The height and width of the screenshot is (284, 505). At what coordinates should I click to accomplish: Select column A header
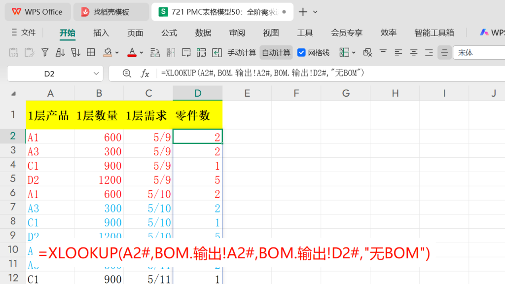point(50,93)
